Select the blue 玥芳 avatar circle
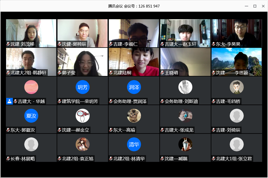 coord(83,87)
